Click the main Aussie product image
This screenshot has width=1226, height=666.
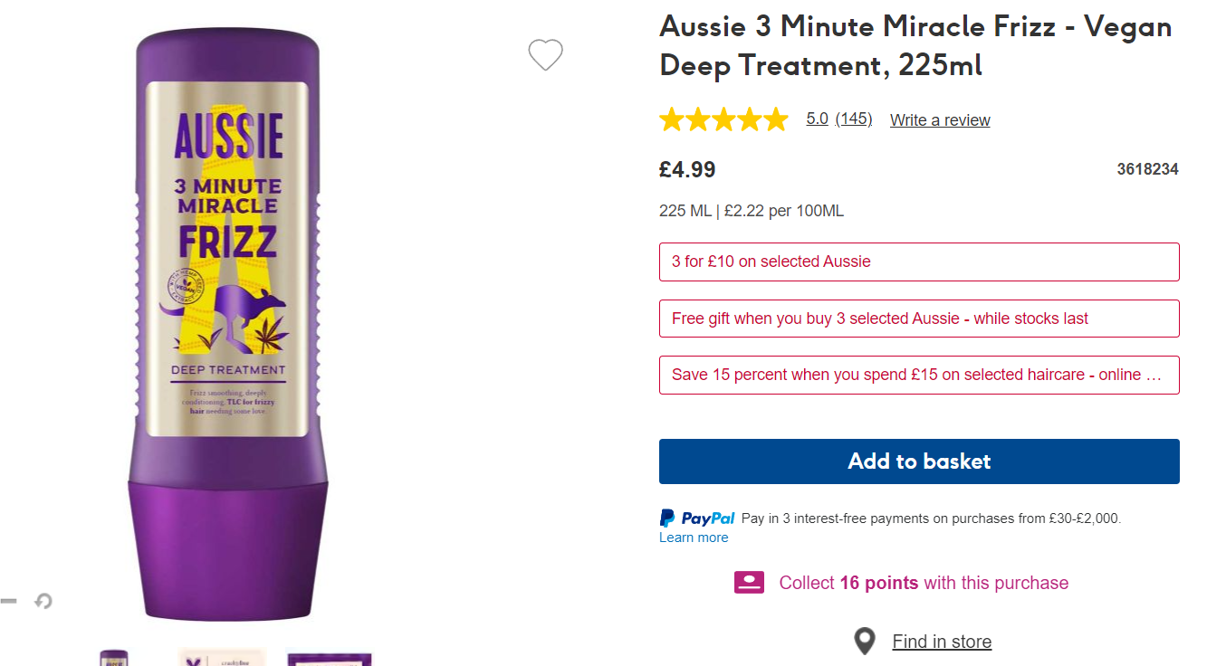coord(228,326)
